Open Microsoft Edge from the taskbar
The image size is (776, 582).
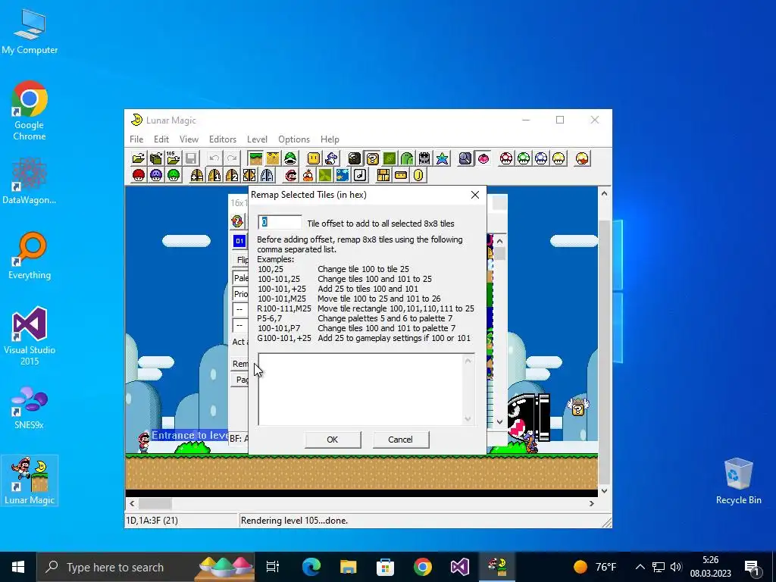click(311, 567)
